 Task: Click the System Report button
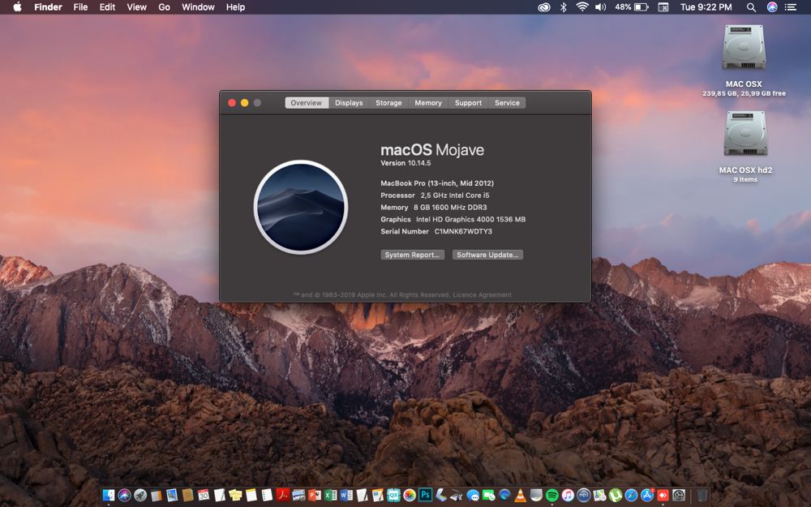coord(412,255)
